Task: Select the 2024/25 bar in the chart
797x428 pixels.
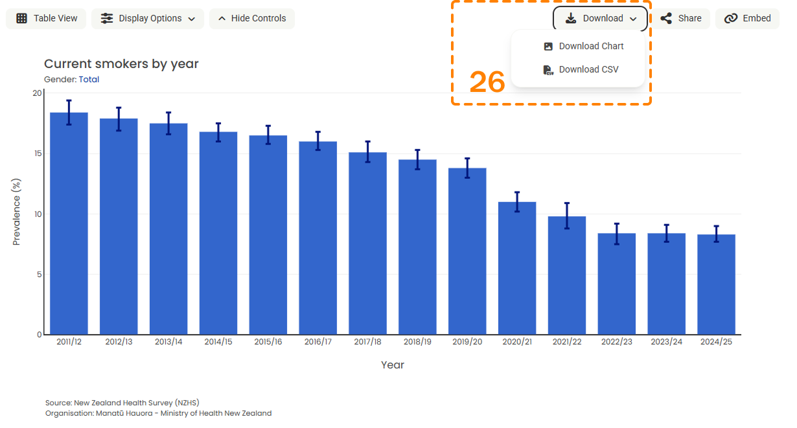Action: (716, 284)
